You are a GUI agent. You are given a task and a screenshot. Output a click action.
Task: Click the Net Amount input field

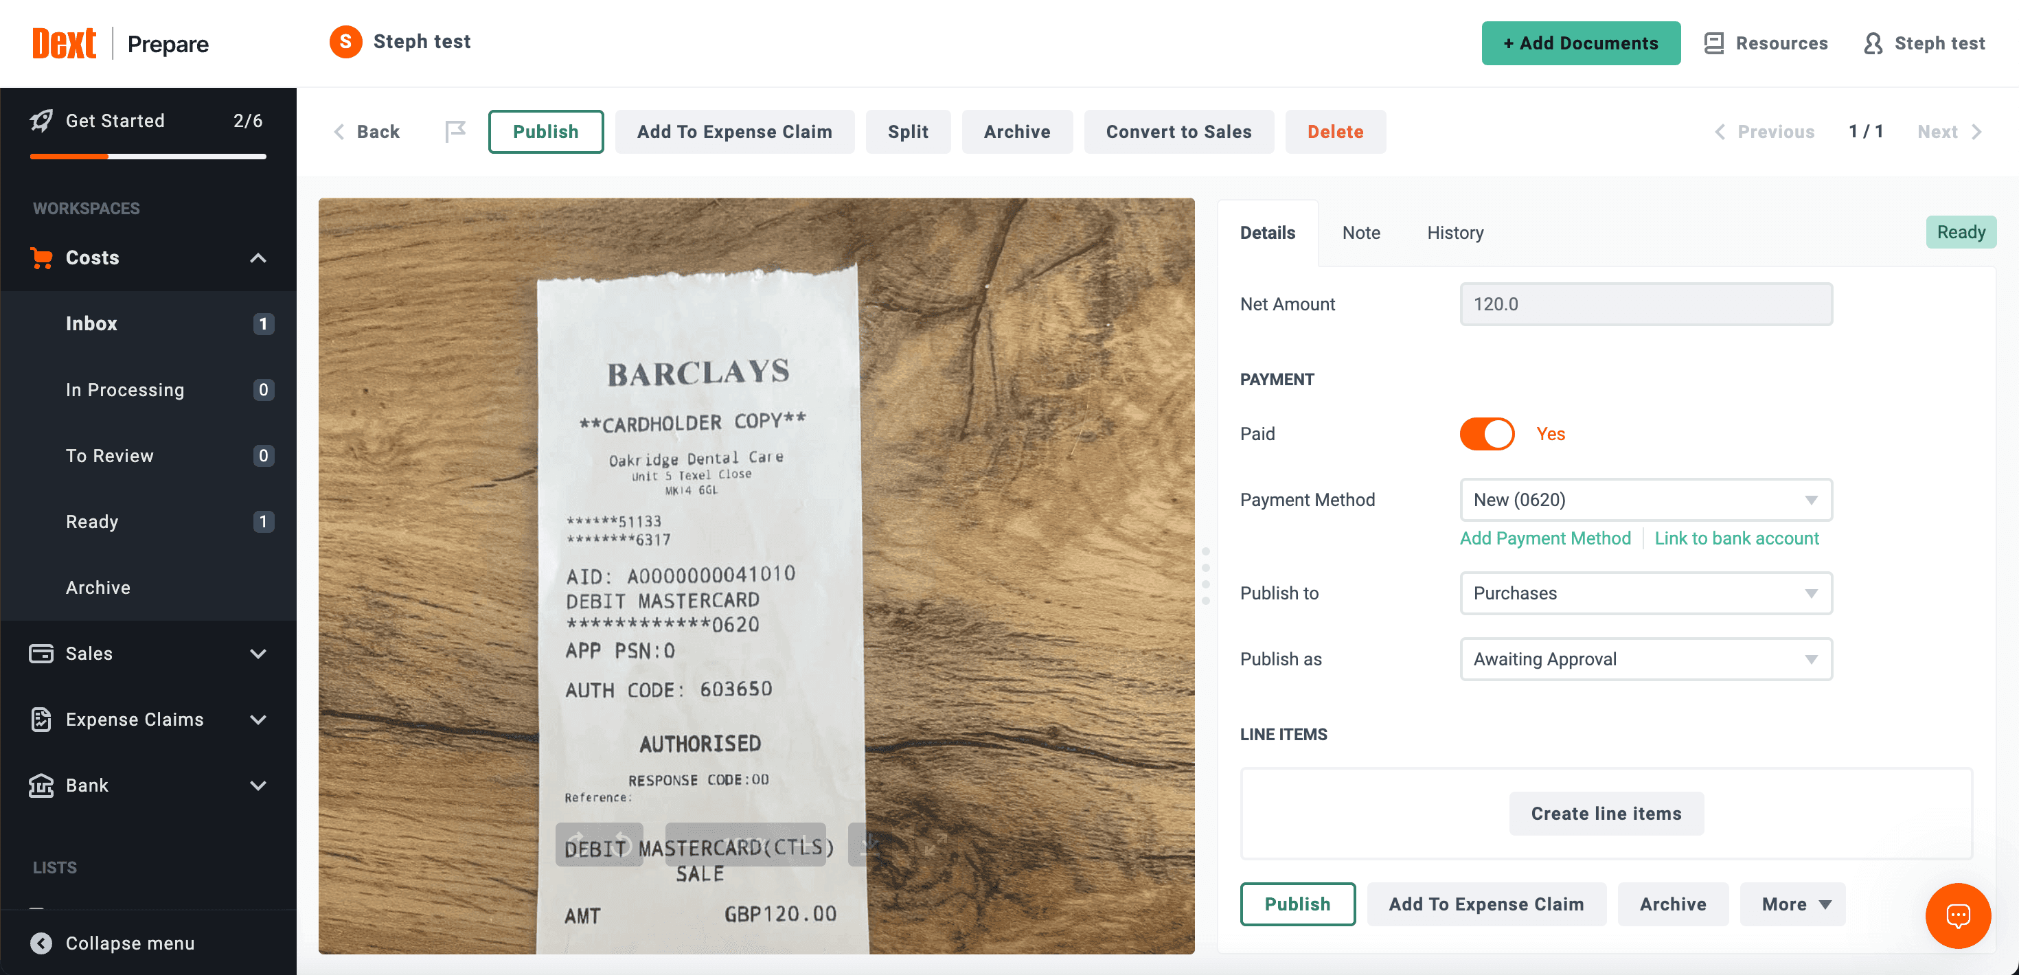pos(1645,303)
